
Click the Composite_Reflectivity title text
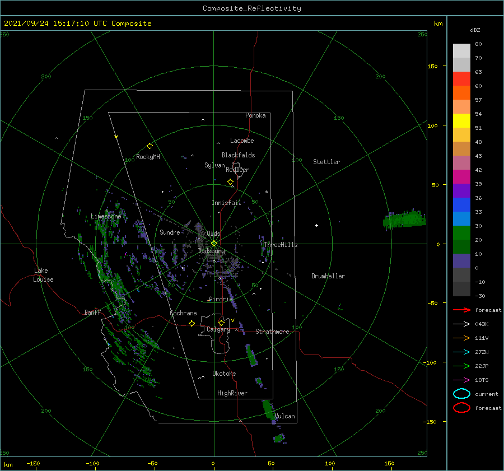pos(251,8)
